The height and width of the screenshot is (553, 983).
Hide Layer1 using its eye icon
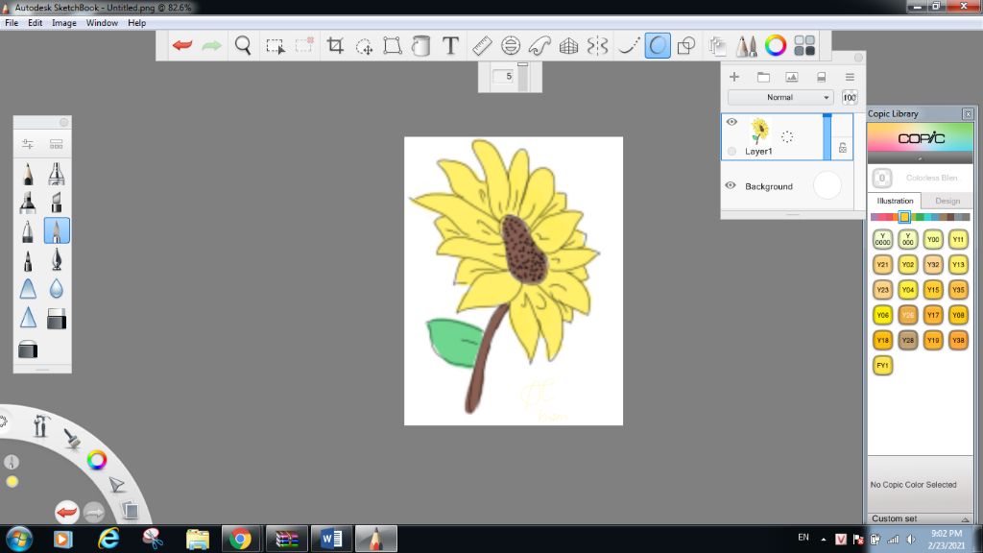[x=731, y=122]
